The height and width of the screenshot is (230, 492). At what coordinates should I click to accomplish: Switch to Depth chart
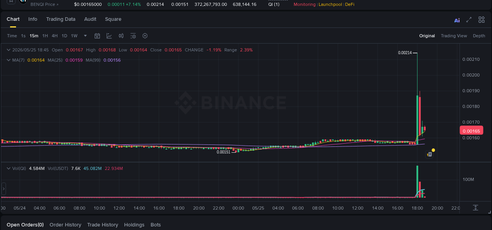pos(479,36)
